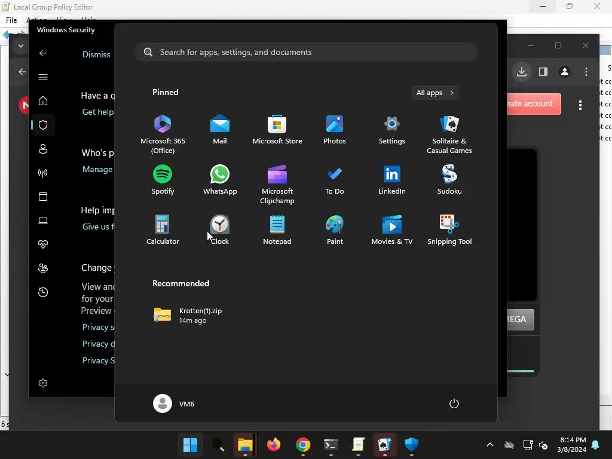Go back in Windows Security window

pyautogui.click(x=43, y=53)
